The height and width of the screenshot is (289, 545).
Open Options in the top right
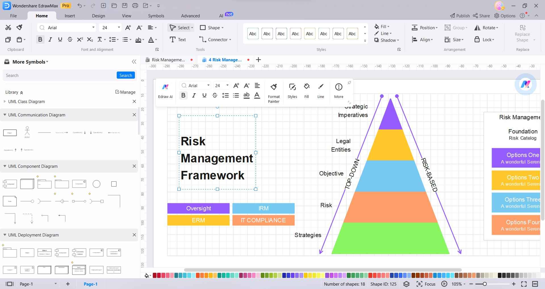pyautogui.click(x=505, y=16)
